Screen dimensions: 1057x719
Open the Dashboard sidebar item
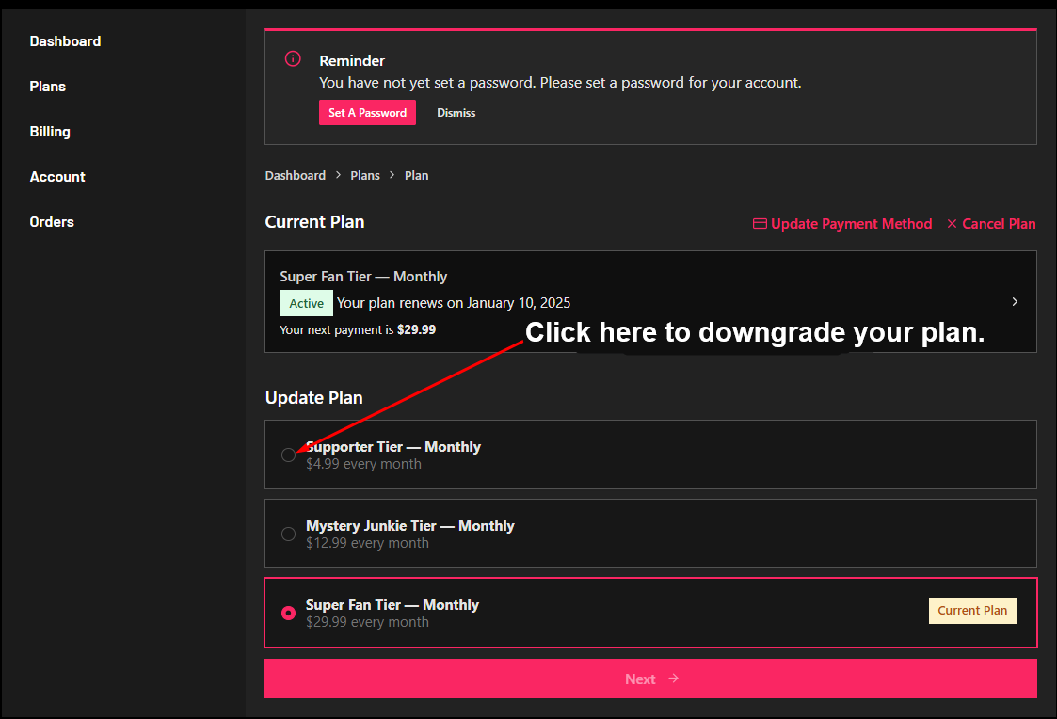coord(65,41)
